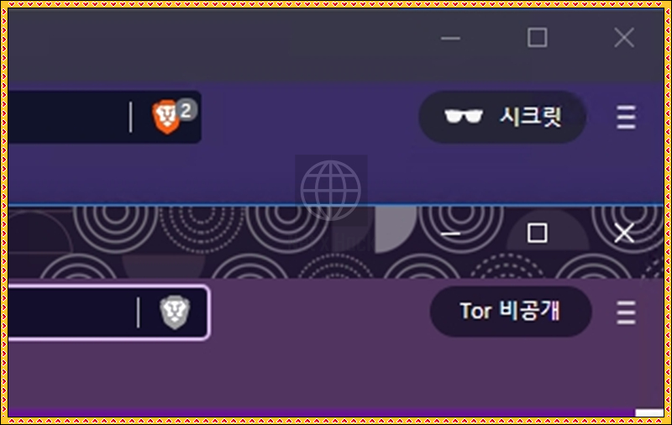The image size is (672, 425).
Task: Maximize the upper 시크릿 browser window
Action: coord(537,38)
